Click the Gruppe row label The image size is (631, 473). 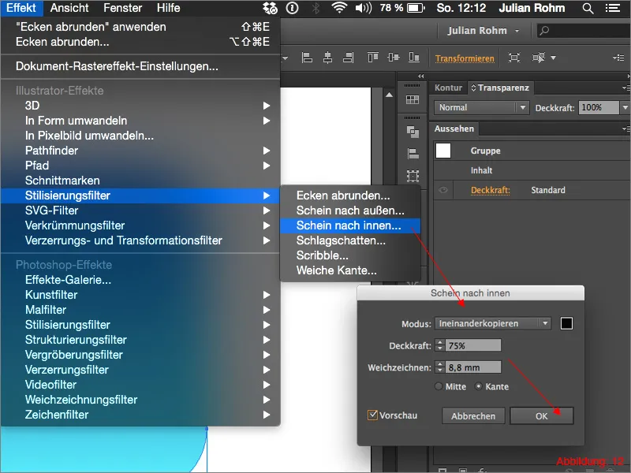pos(485,151)
